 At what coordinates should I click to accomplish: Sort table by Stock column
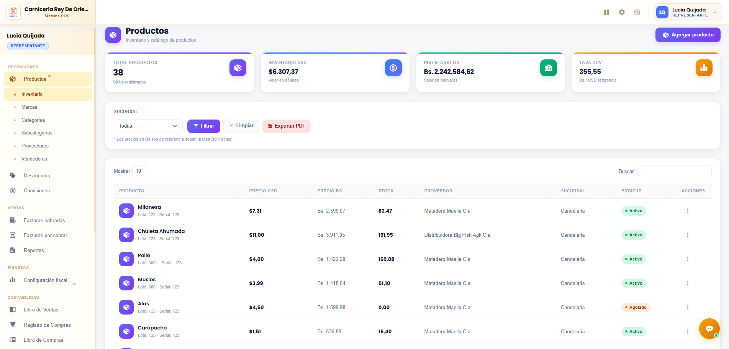(396, 191)
